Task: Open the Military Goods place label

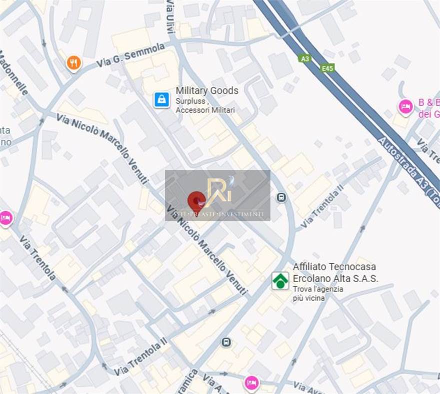Action: click(207, 90)
